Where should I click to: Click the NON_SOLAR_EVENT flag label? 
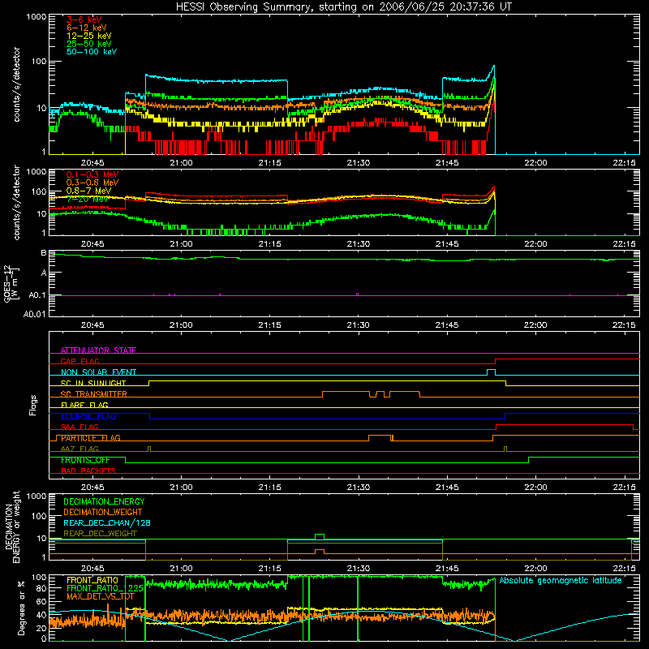tap(98, 372)
